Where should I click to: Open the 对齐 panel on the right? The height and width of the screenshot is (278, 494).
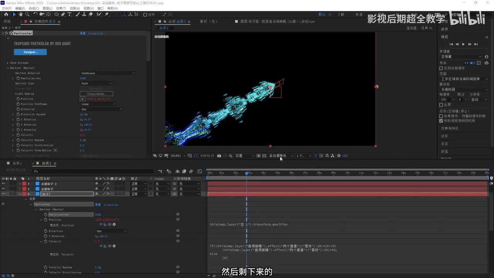(x=445, y=136)
